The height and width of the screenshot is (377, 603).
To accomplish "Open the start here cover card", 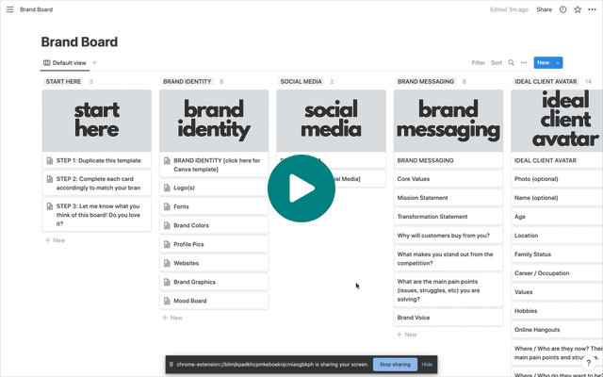I will click(96, 121).
